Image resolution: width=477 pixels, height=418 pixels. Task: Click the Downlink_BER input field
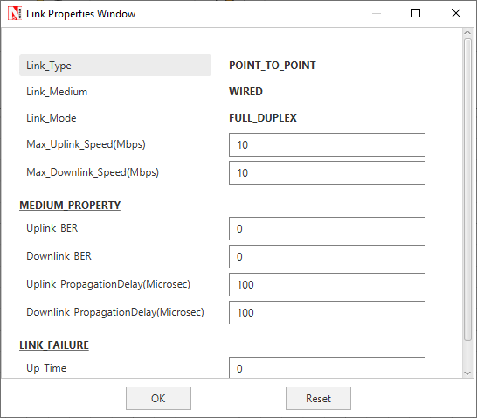point(327,256)
